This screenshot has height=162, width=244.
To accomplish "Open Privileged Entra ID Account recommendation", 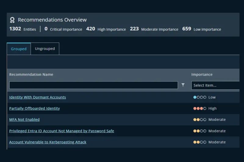I will point(62,131).
